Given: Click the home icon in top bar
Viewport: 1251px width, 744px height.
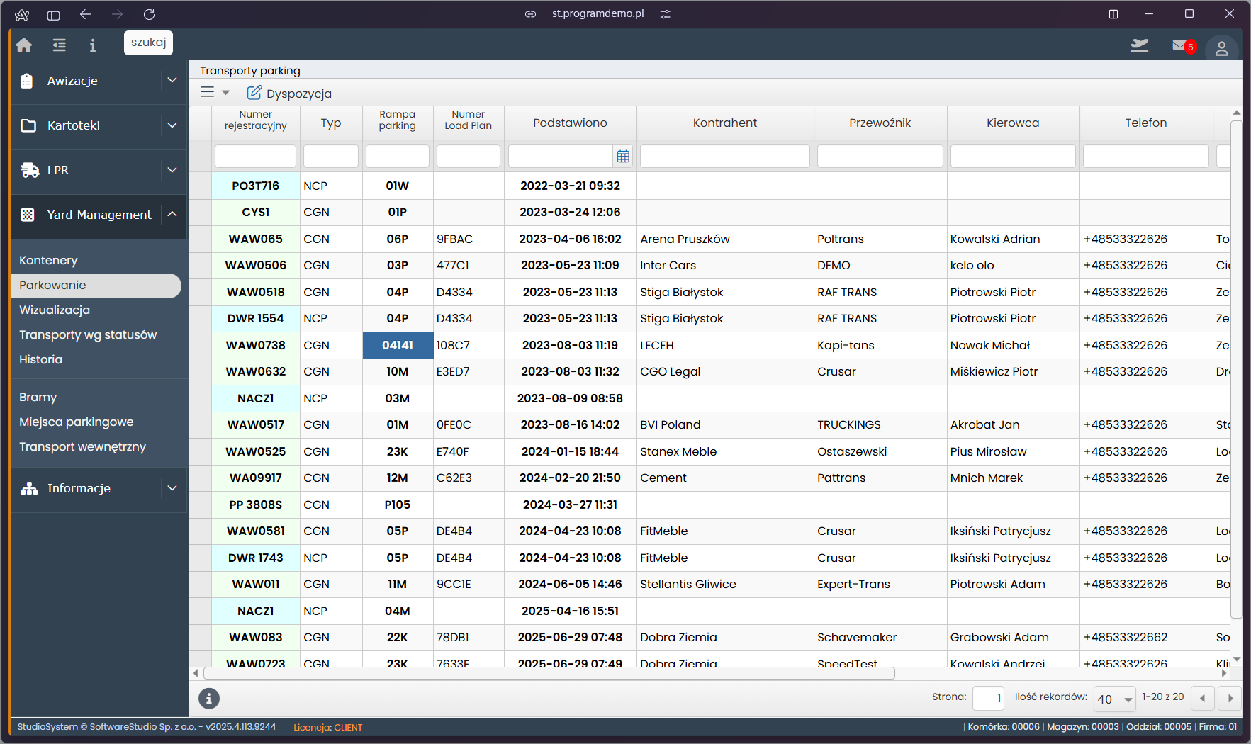Looking at the screenshot, I should pos(24,45).
